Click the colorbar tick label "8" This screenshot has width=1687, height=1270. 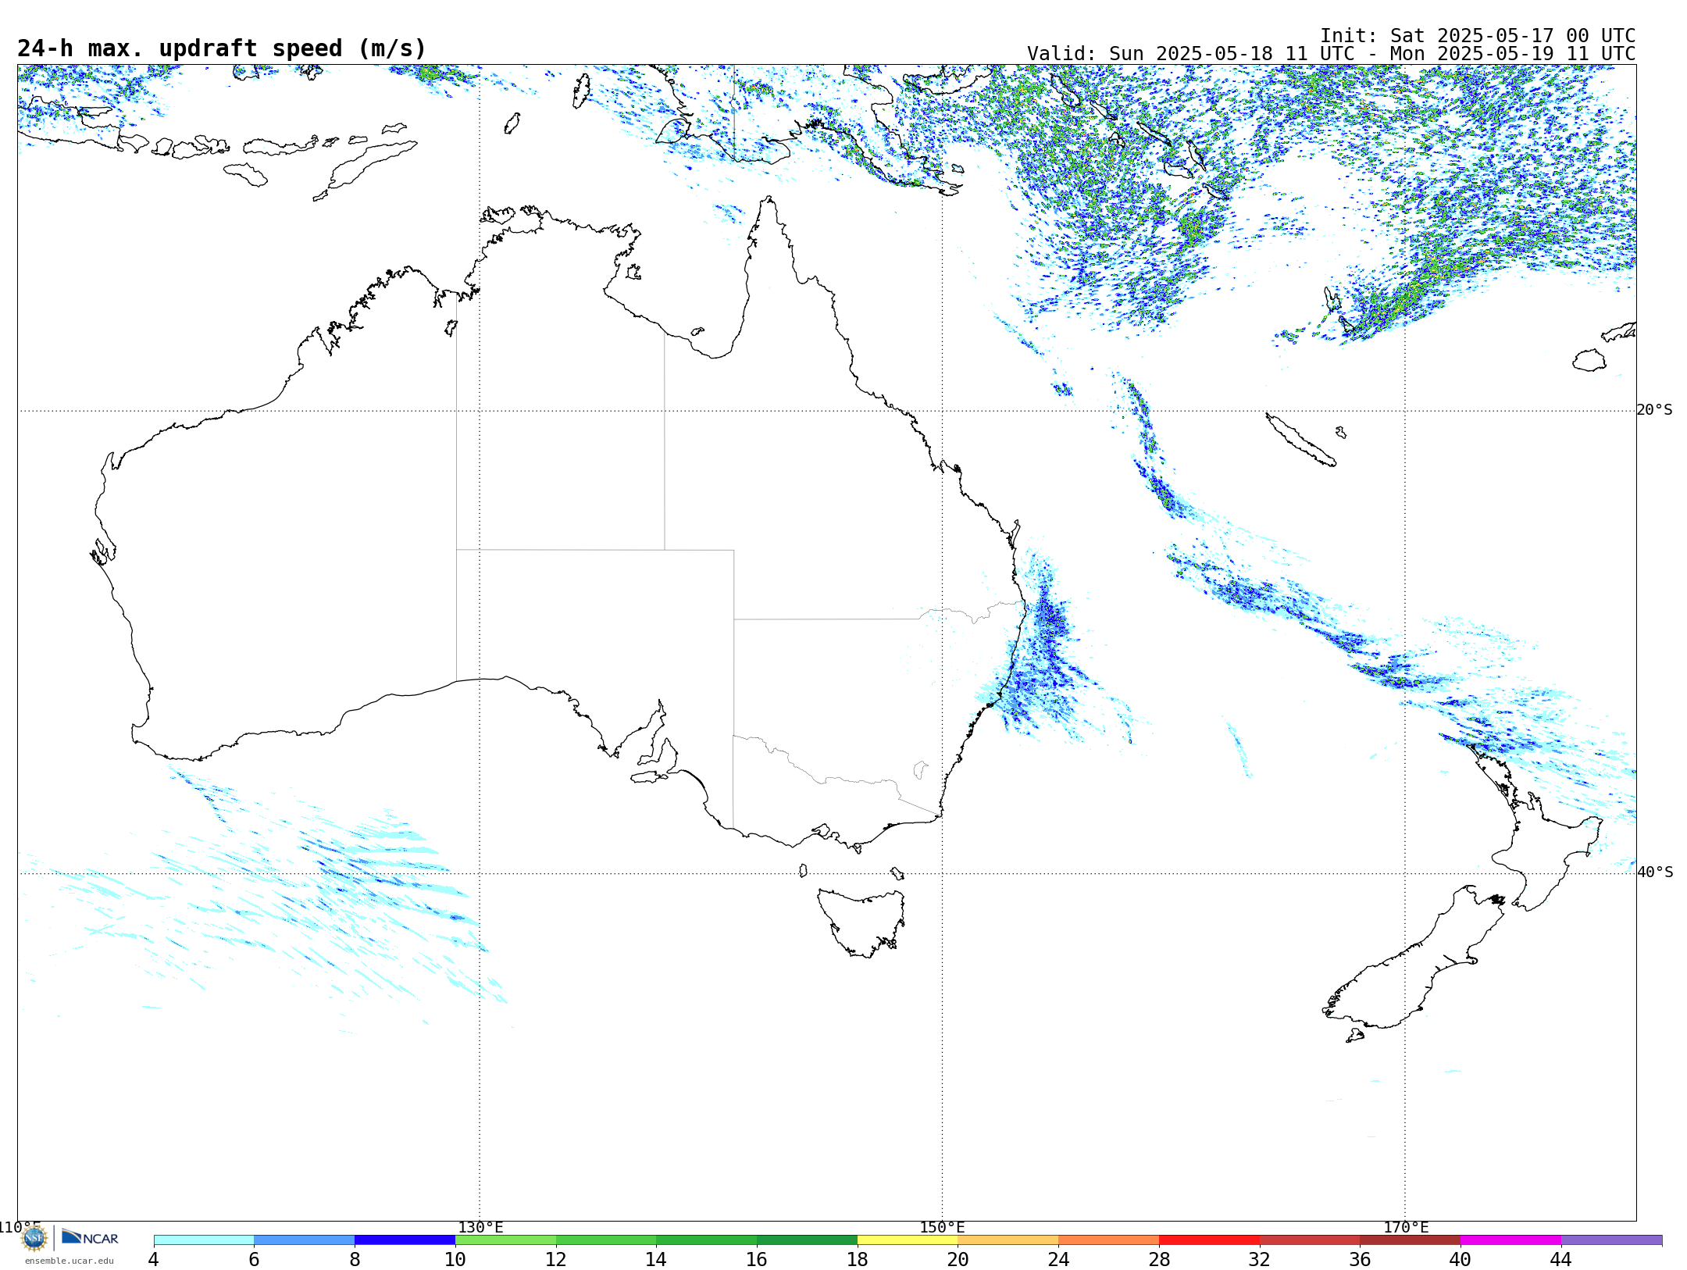pos(355,1259)
